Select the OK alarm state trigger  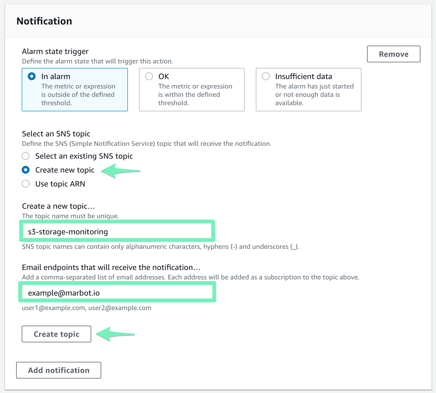192,89
